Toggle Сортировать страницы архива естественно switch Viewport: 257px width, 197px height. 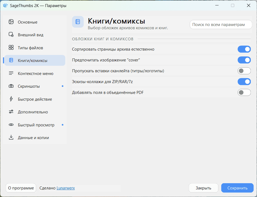[244, 49]
